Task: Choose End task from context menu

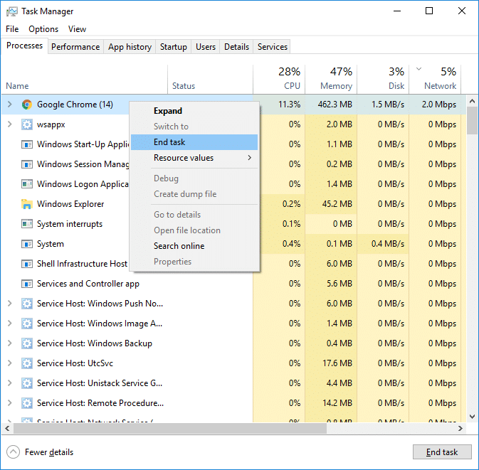Action: tap(169, 142)
